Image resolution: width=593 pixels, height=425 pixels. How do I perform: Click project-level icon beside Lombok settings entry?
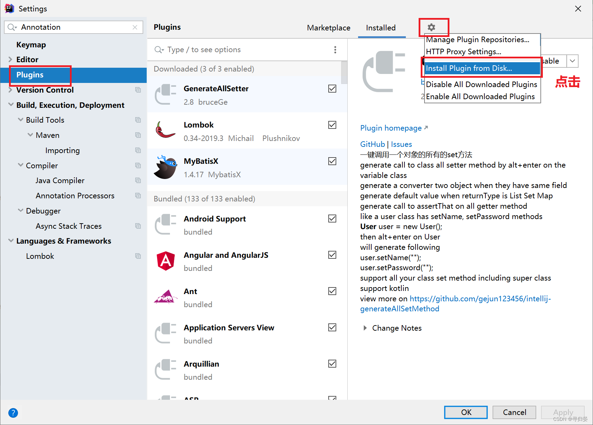(x=138, y=256)
